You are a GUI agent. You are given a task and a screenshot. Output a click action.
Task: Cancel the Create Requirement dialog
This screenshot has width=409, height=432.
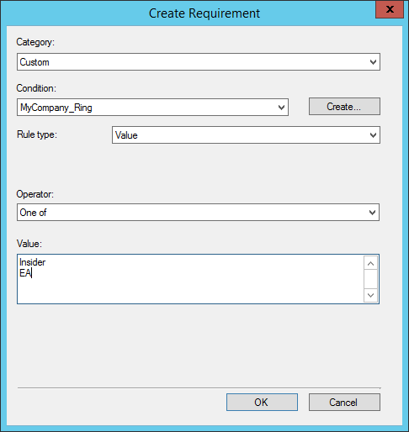click(344, 403)
